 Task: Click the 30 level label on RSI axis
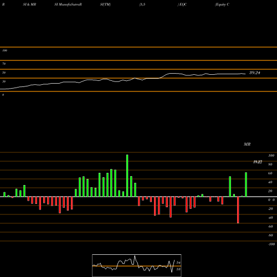tap(4, 81)
